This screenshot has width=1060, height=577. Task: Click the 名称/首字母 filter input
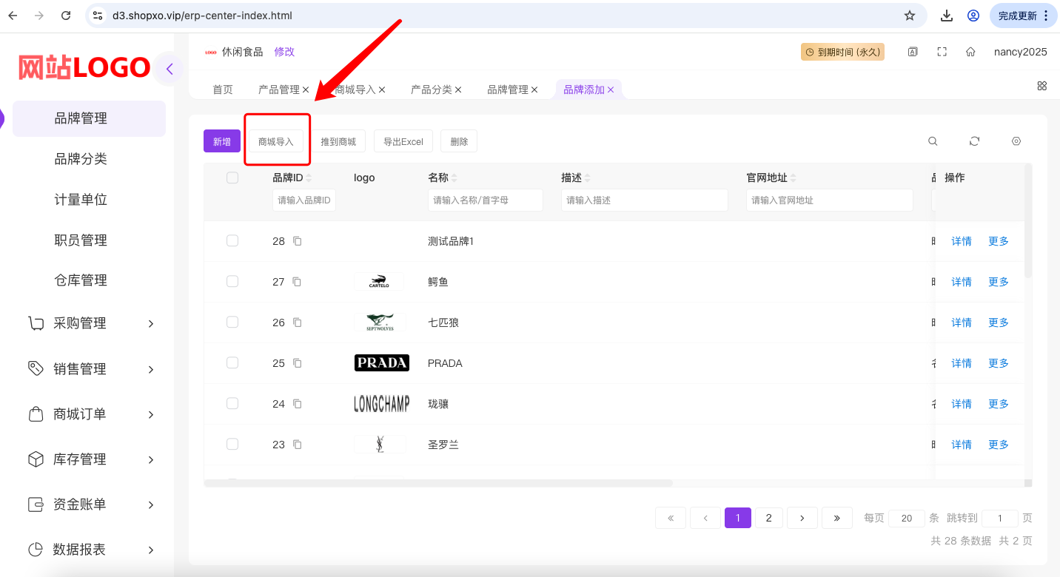click(486, 200)
